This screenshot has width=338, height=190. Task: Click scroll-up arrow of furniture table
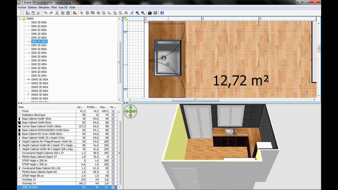pyautogui.click(x=119, y=112)
